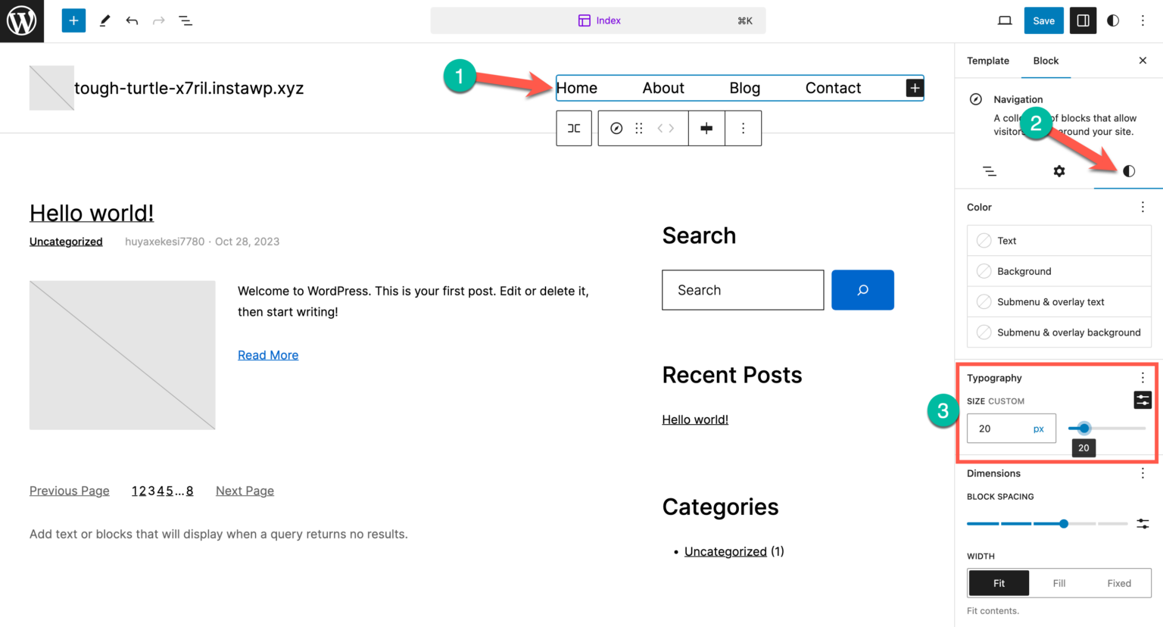
Task: Switch to the Block tab
Action: point(1046,61)
